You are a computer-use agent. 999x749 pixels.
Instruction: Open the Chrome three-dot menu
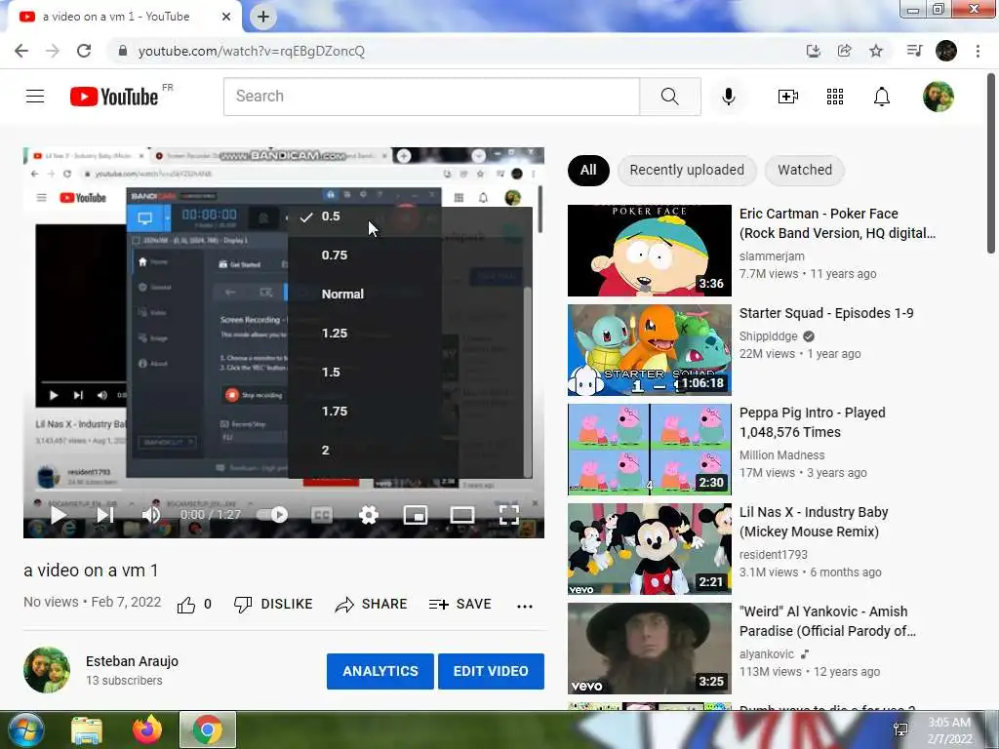click(x=978, y=51)
